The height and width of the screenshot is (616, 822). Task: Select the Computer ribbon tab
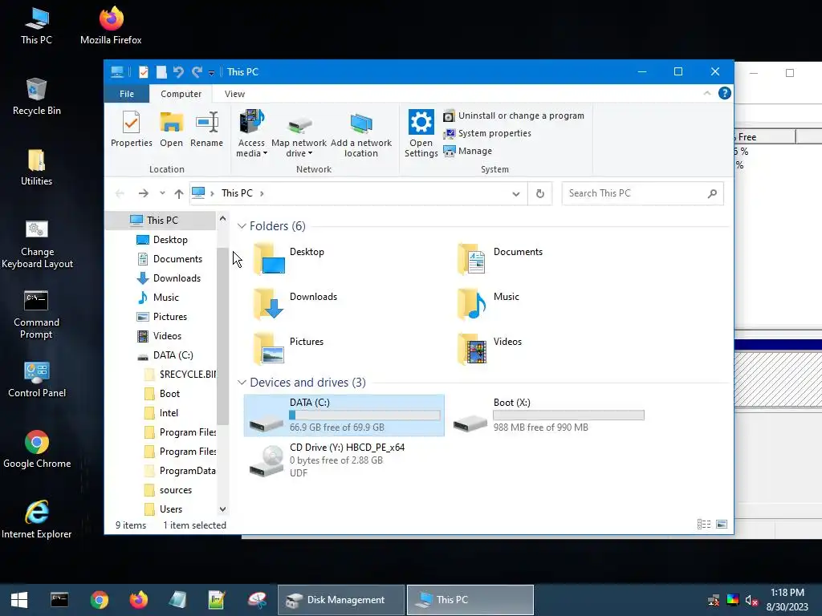pyautogui.click(x=181, y=94)
